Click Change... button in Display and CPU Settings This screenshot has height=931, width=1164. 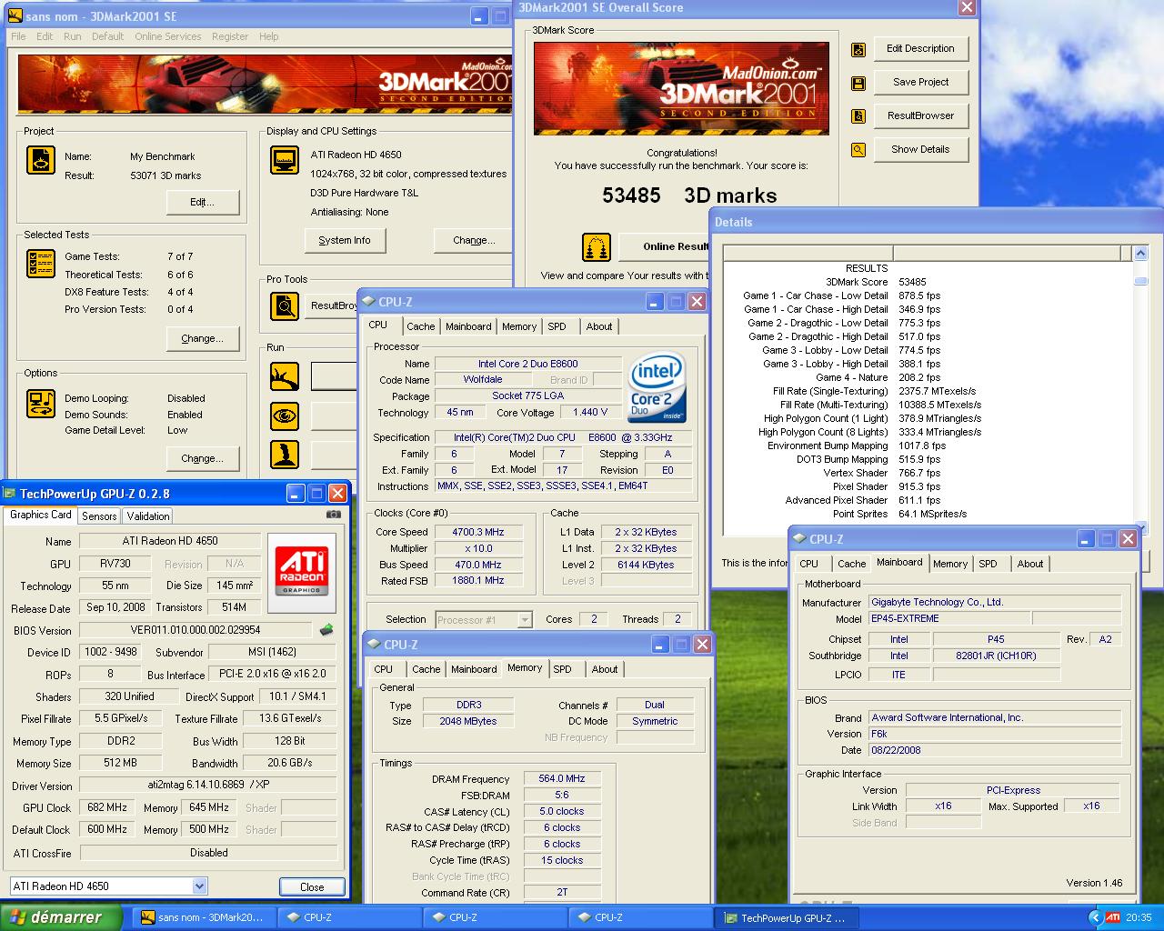click(475, 241)
